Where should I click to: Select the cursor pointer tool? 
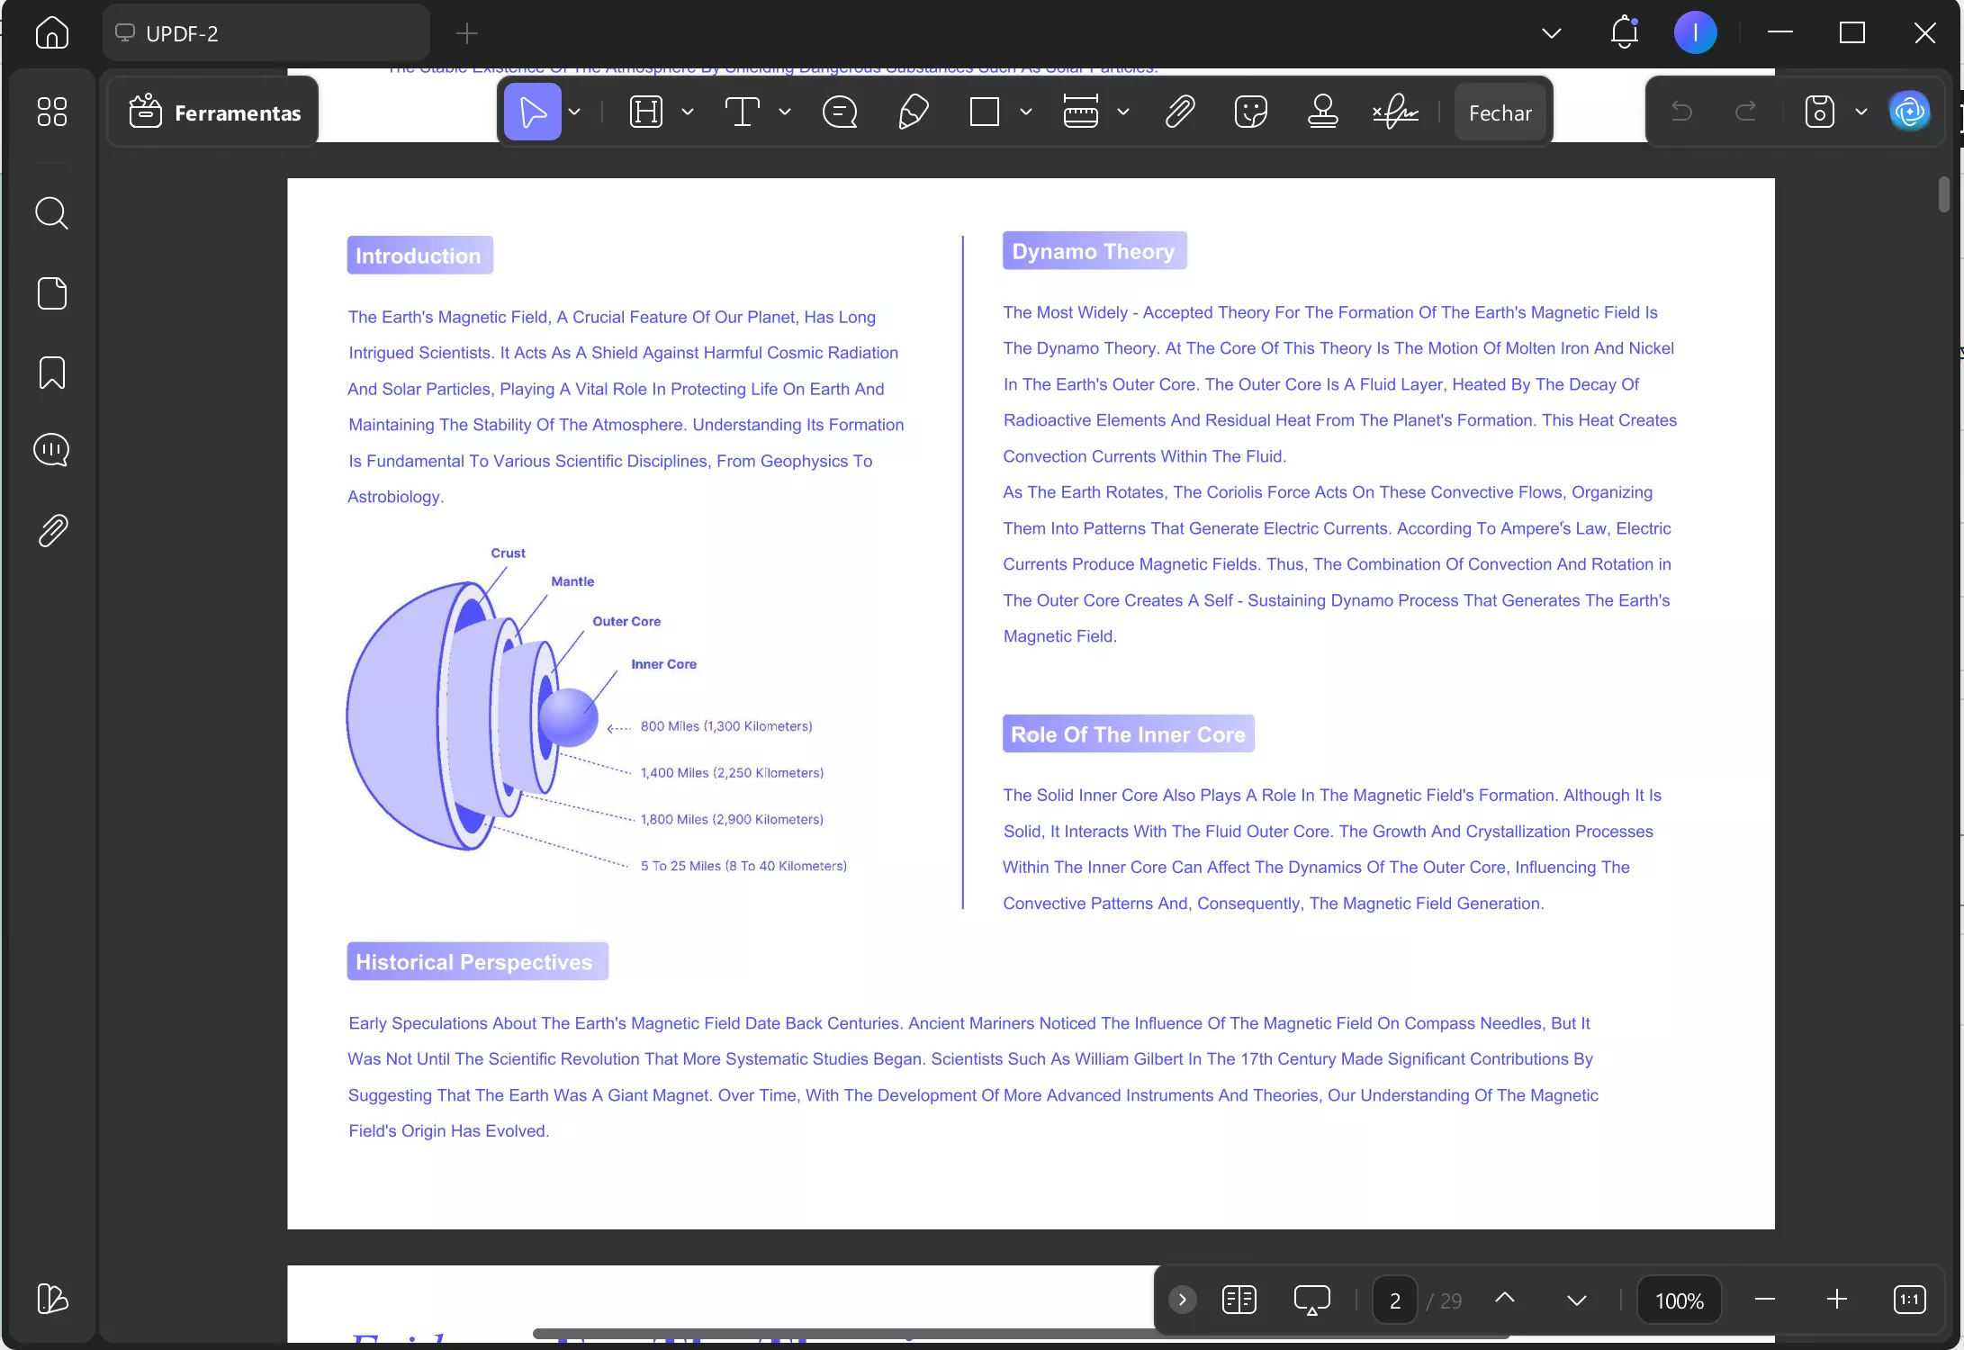[532, 112]
